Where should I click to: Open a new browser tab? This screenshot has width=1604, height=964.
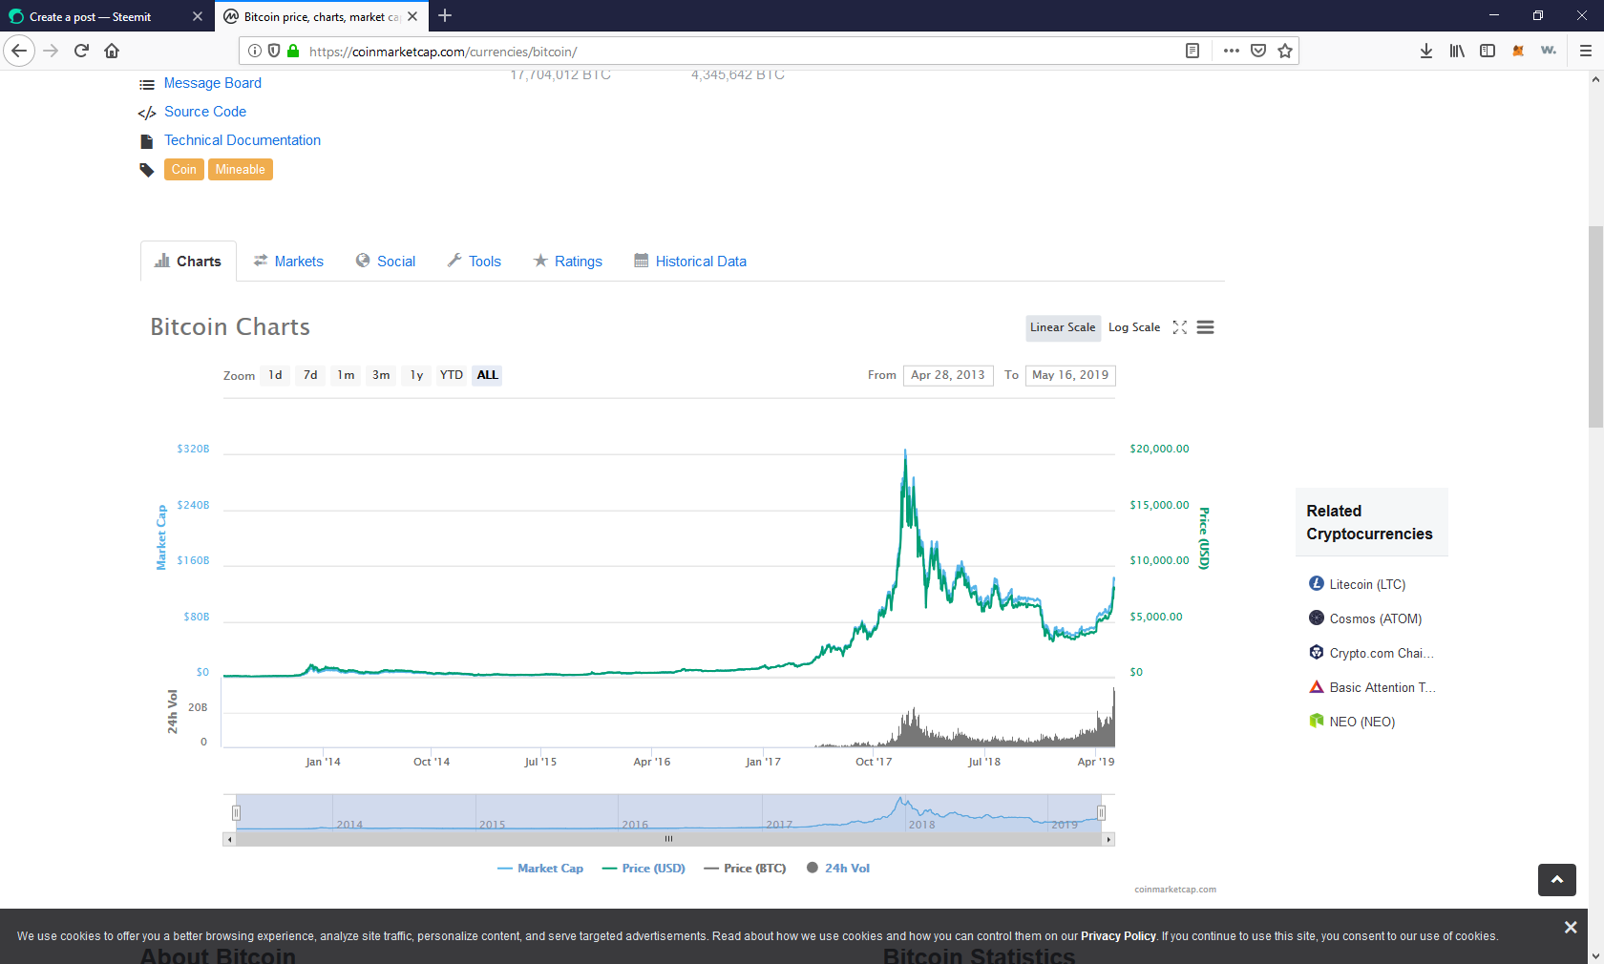coord(445,16)
